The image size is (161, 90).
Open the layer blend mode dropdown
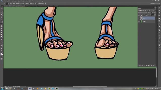(x=143, y=13)
